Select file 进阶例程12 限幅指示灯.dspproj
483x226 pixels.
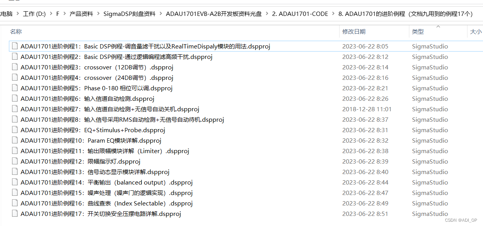[x=80, y=161]
